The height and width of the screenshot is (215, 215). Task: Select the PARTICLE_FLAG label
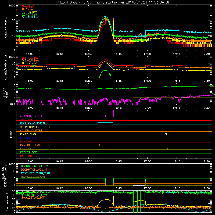coord(30,145)
